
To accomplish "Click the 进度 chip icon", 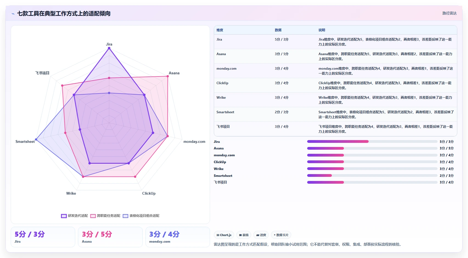I will click(258, 235).
